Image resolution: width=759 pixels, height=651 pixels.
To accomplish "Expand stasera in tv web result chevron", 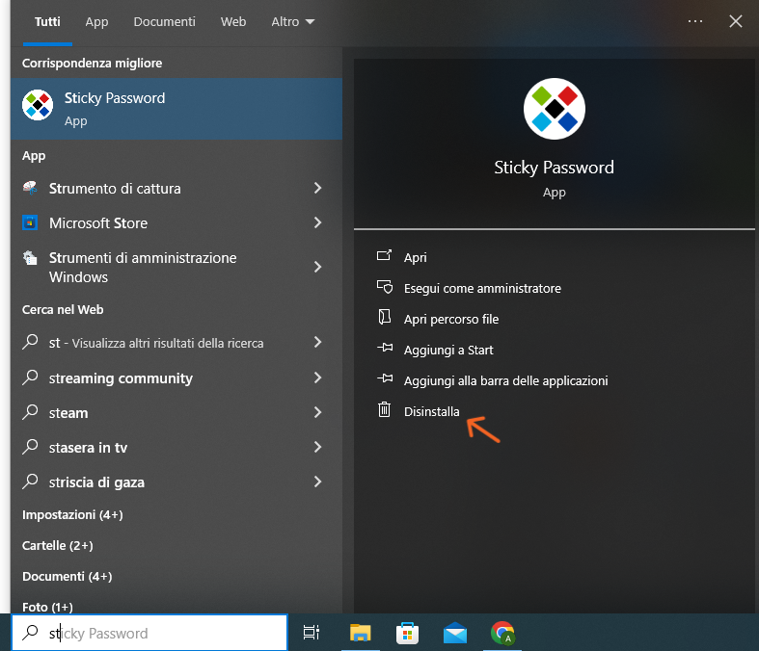I will (317, 447).
